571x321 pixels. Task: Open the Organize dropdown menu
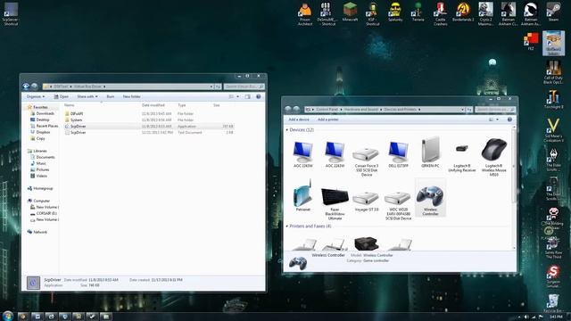point(36,96)
